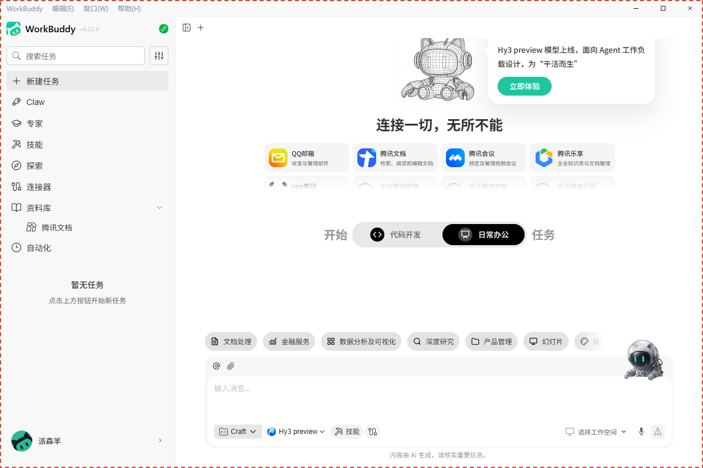Open the 技能 sidebar item
703x468 pixels.
[87, 144]
